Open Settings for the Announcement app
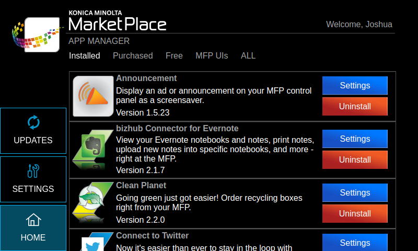Image resolution: width=418 pixels, height=251 pixels. 355,85
